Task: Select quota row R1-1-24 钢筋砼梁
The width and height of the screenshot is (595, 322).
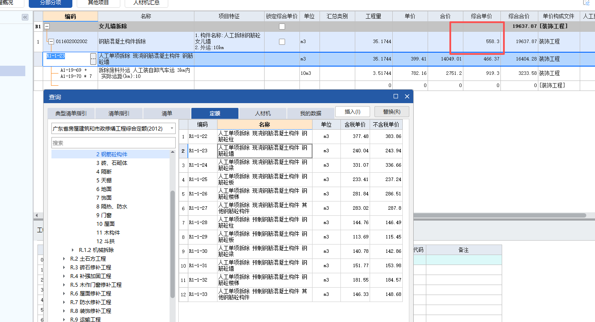Action: [x=291, y=165]
